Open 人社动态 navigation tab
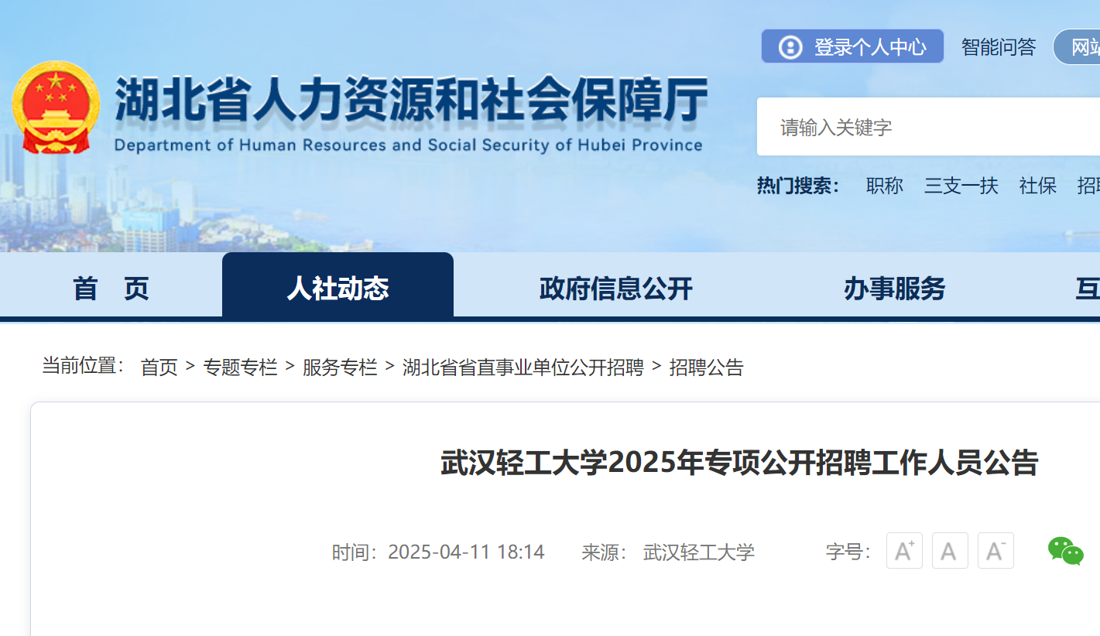Image resolution: width=1100 pixels, height=636 pixels. coord(338,286)
